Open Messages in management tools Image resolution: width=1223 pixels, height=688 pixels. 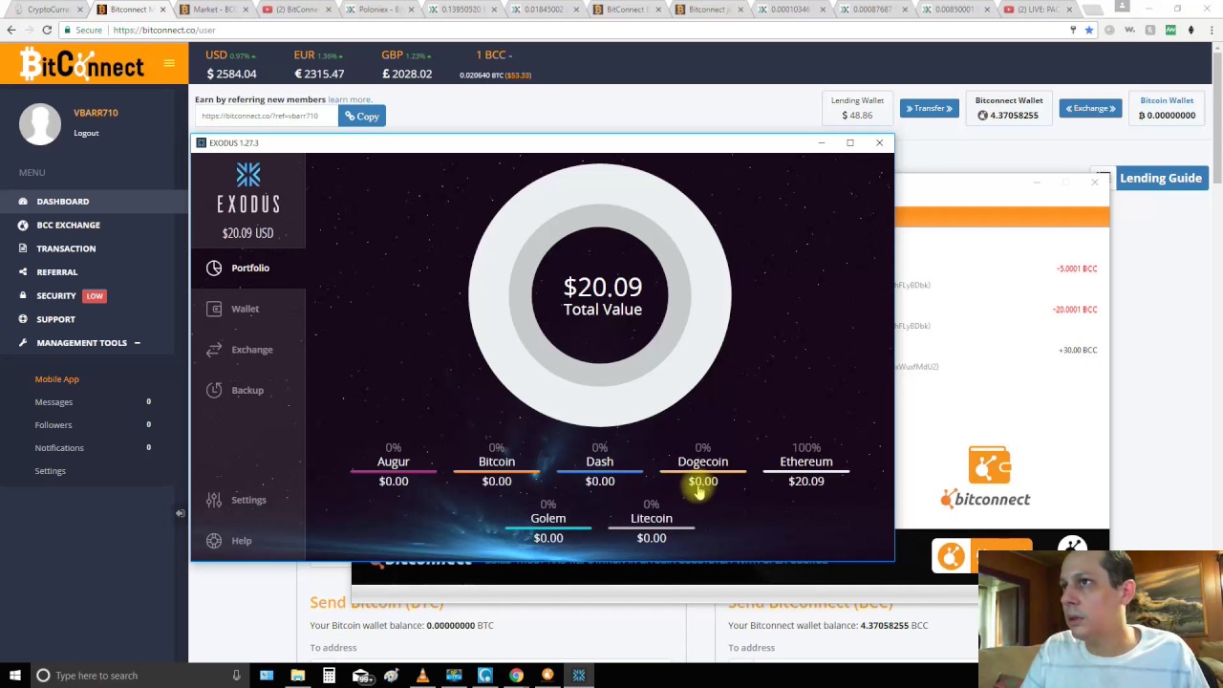[x=54, y=402]
